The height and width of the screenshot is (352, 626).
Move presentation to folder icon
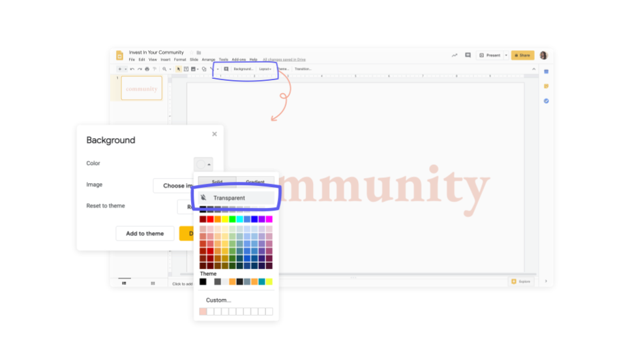199,52
